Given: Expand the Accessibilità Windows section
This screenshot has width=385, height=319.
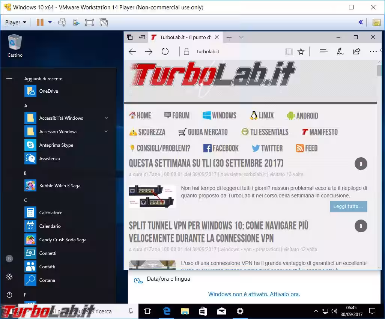Looking at the screenshot, I should (x=61, y=118).
